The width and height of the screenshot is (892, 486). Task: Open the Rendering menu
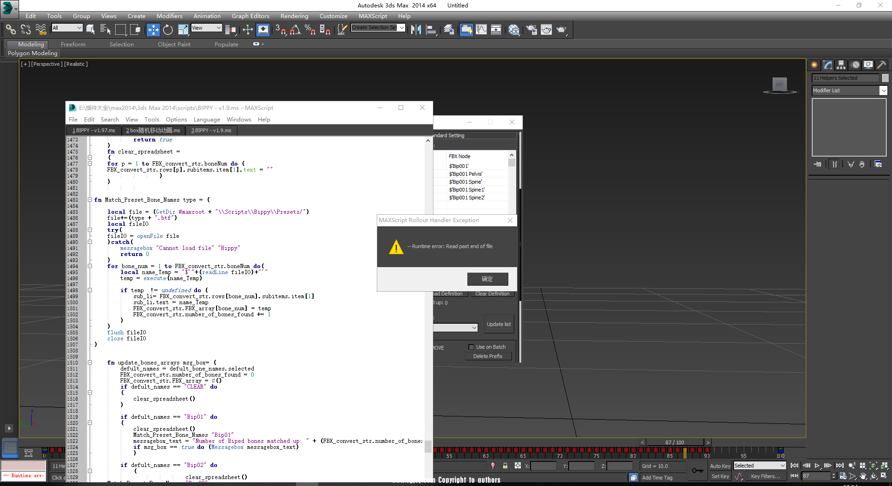294,16
